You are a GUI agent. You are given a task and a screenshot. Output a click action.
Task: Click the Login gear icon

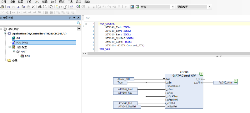coord(78,7)
